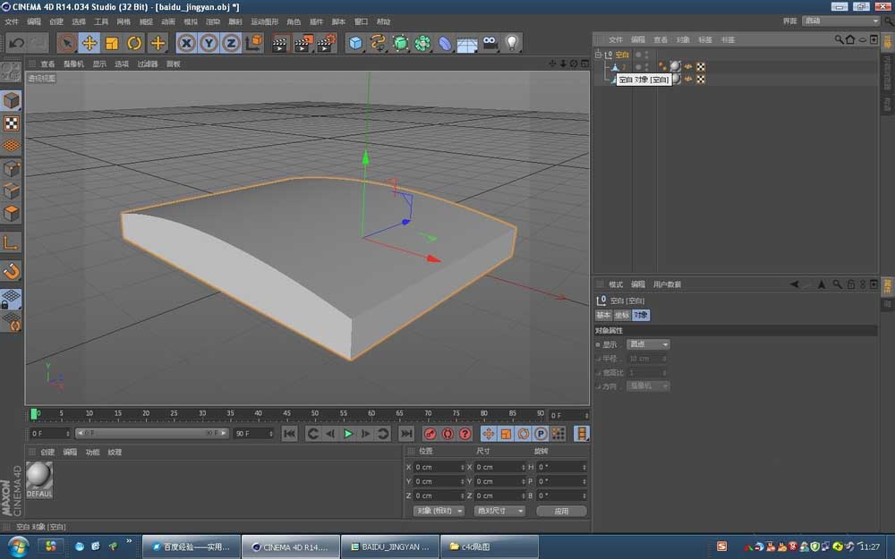The height and width of the screenshot is (559, 895).
Task: Select the Live Selection tool
Action: [66, 42]
